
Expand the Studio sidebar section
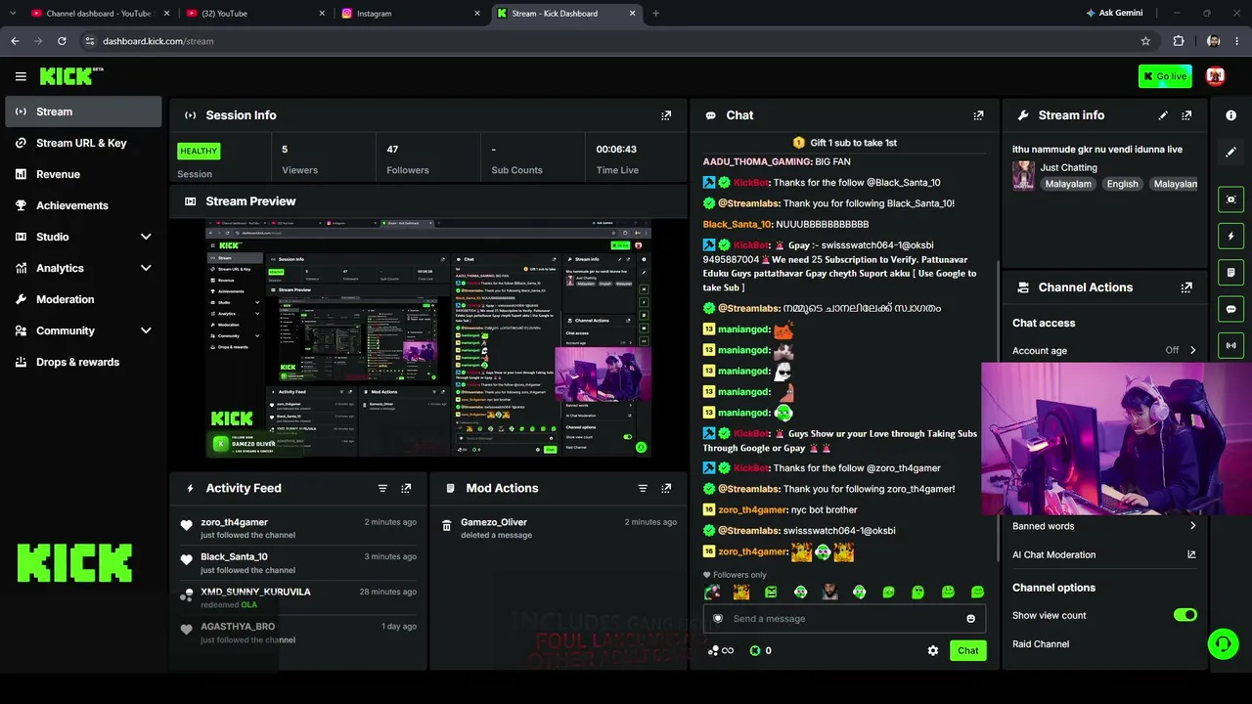pyautogui.click(x=146, y=237)
